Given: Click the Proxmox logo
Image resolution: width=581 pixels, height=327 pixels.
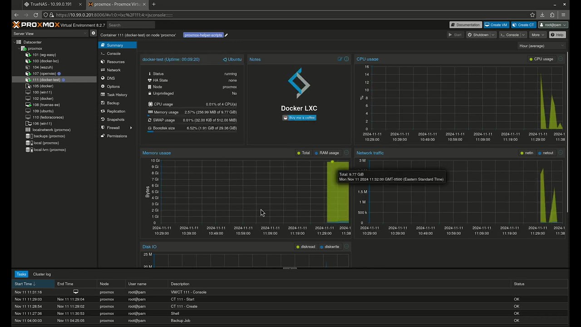Looking at the screenshot, I should tap(36, 25).
